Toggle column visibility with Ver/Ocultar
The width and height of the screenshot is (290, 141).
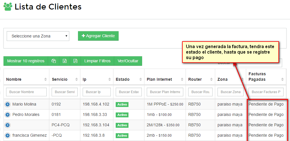pos(128,61)
